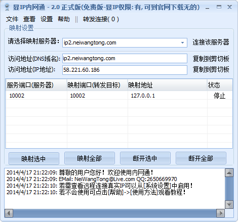Image resolution: width=238 pixels, height=222 pixels.
Task: Click the 服务端口(服务器) column header
Action: coord(36,85)
